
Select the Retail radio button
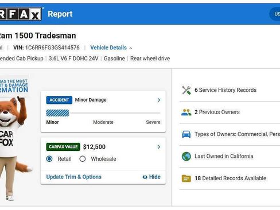tap(49, 159)
